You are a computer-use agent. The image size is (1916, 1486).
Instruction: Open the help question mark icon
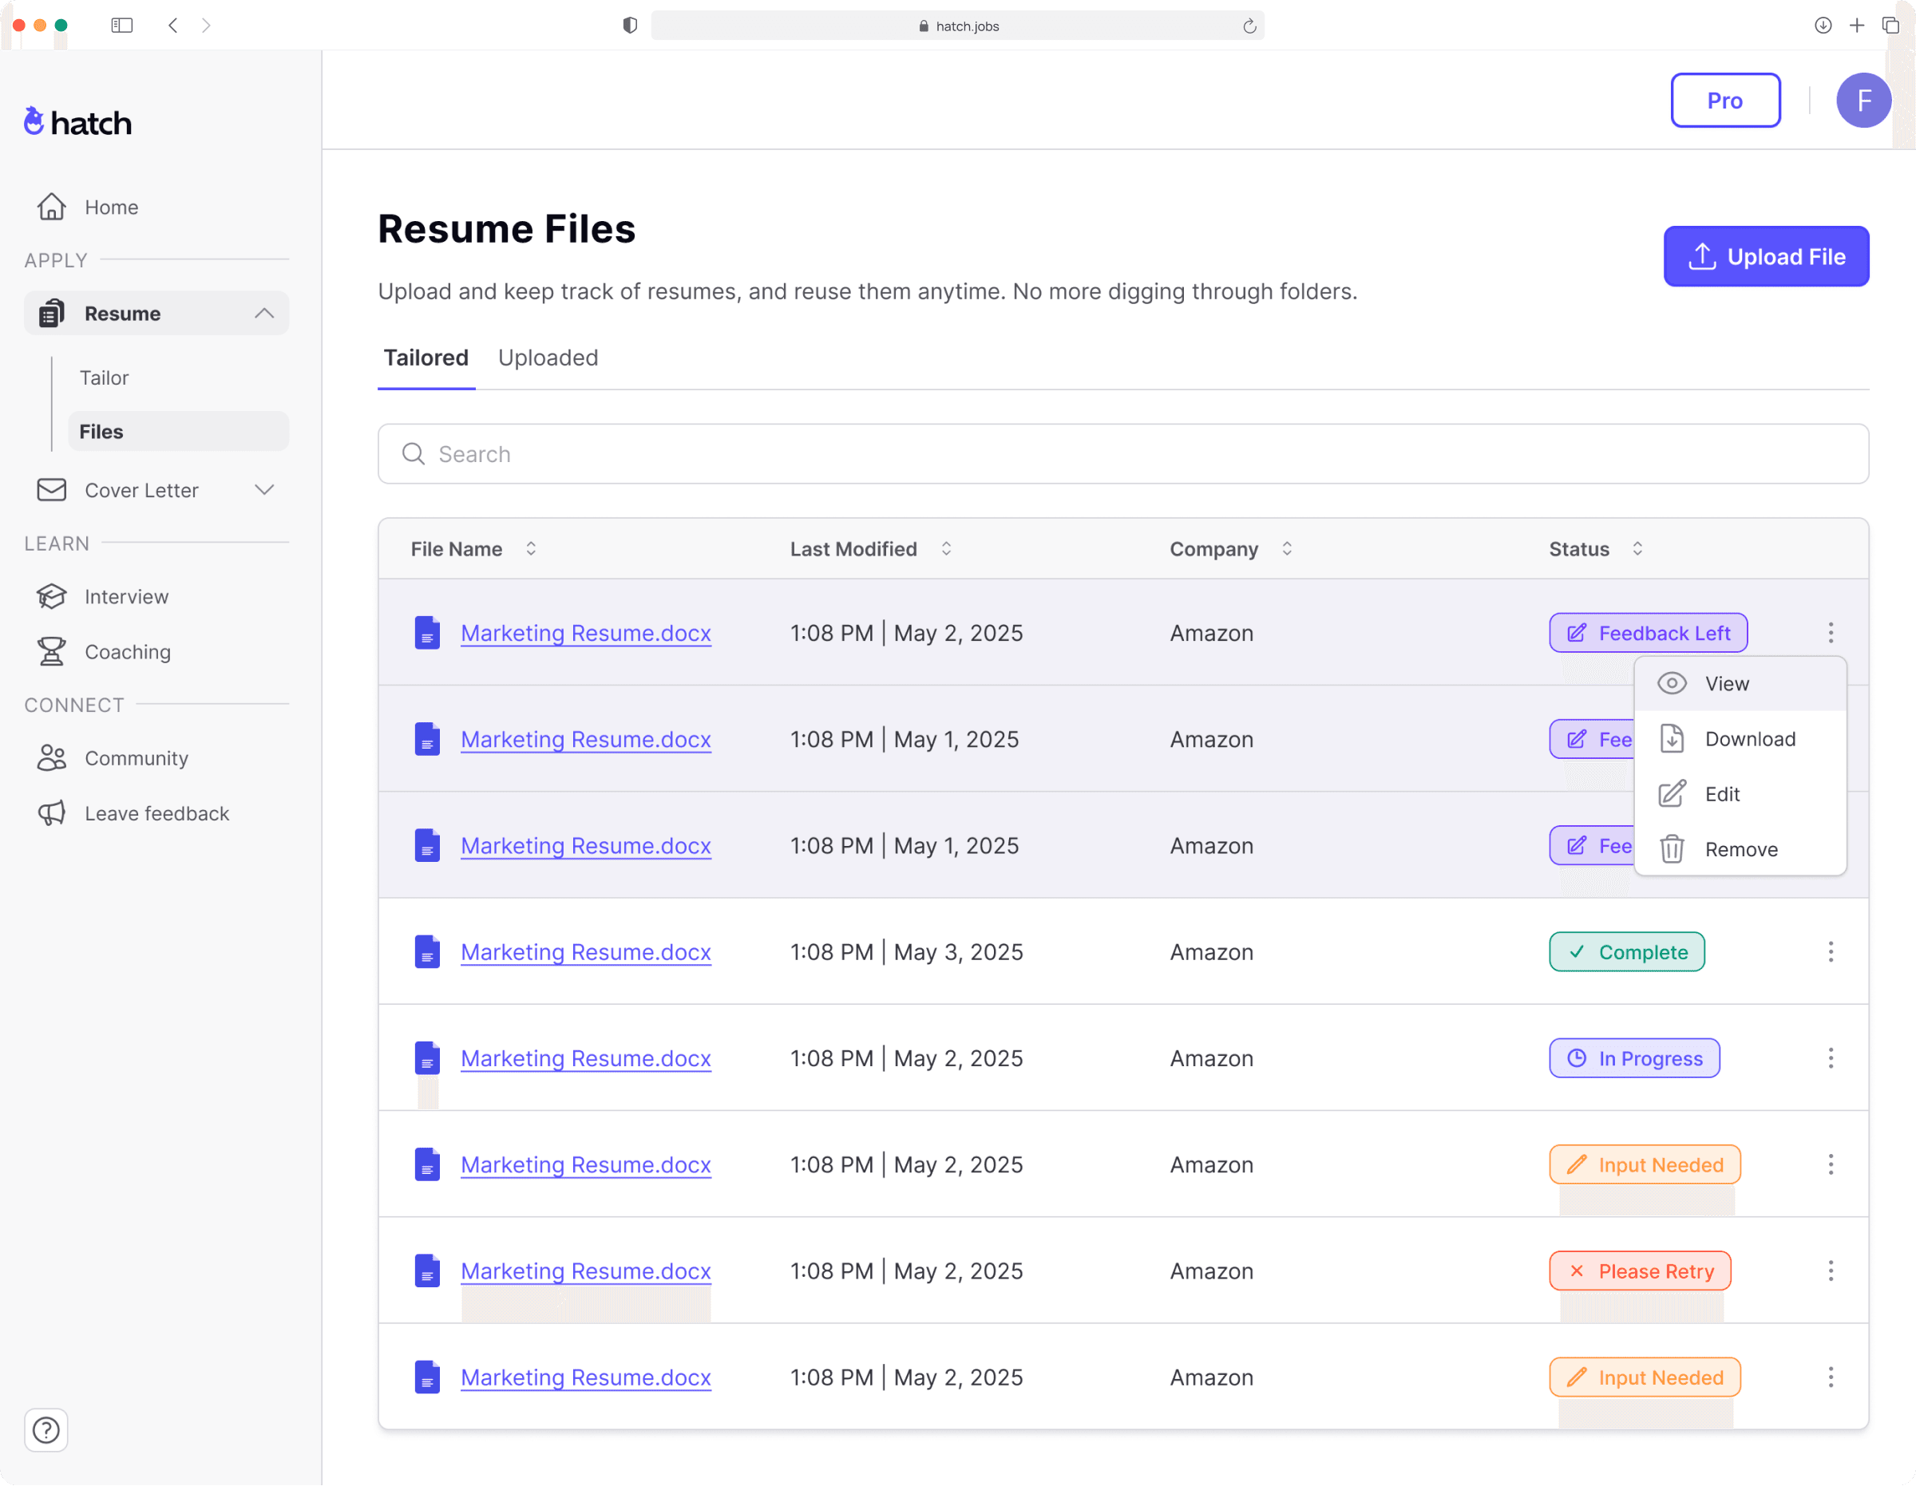[46, 1430]
